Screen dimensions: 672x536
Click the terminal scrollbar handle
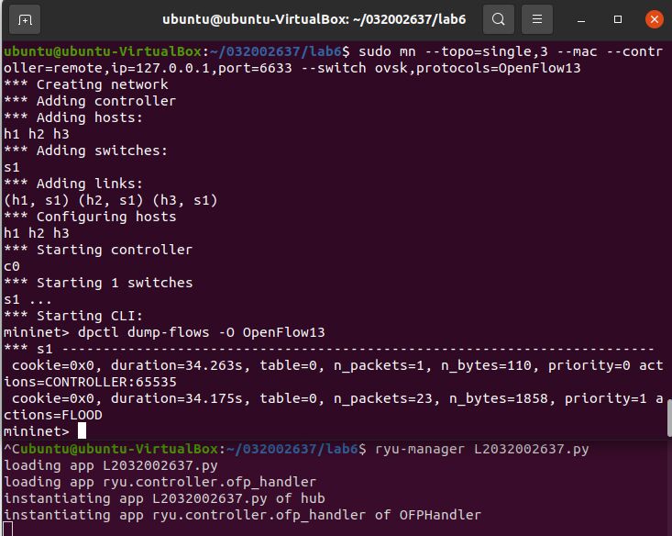[x=669, y=417]
